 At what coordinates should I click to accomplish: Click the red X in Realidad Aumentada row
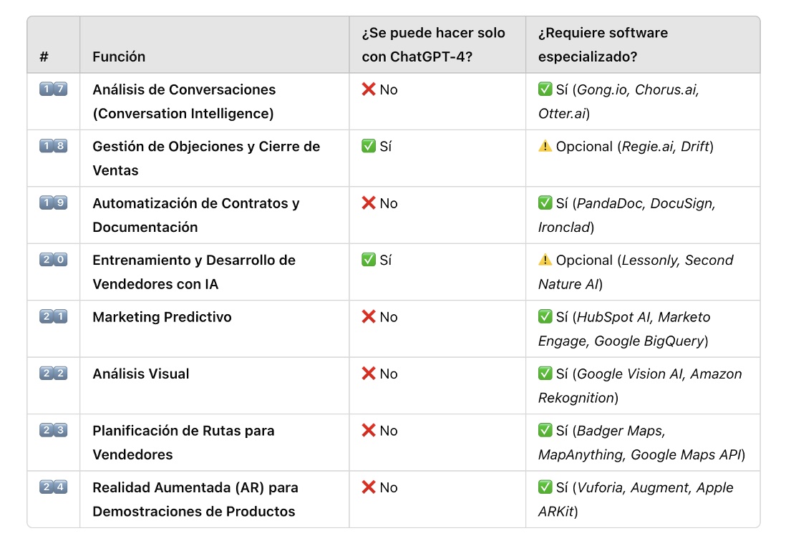tap(369, 487)
